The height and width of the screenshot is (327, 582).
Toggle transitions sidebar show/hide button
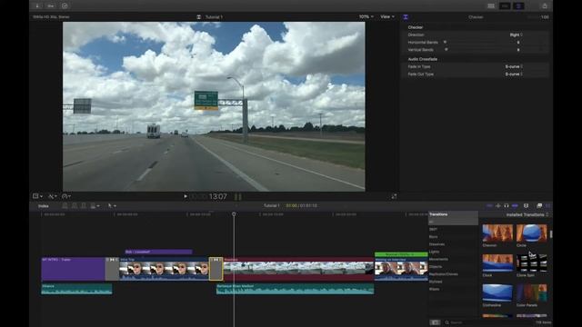coord(435,322)
